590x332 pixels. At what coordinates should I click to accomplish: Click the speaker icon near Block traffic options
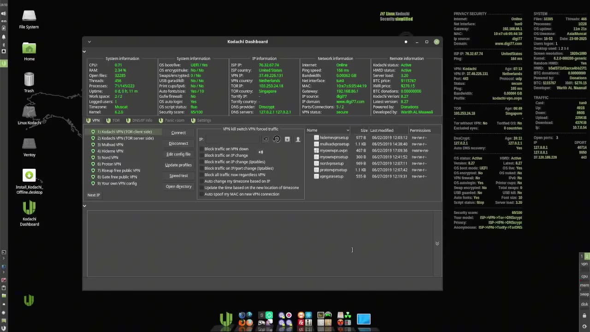click(x=261, y=152)
